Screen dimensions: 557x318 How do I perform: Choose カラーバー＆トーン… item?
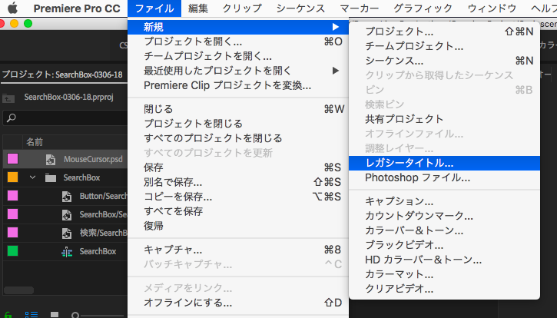pyautogui.click(x=444, y=230)
